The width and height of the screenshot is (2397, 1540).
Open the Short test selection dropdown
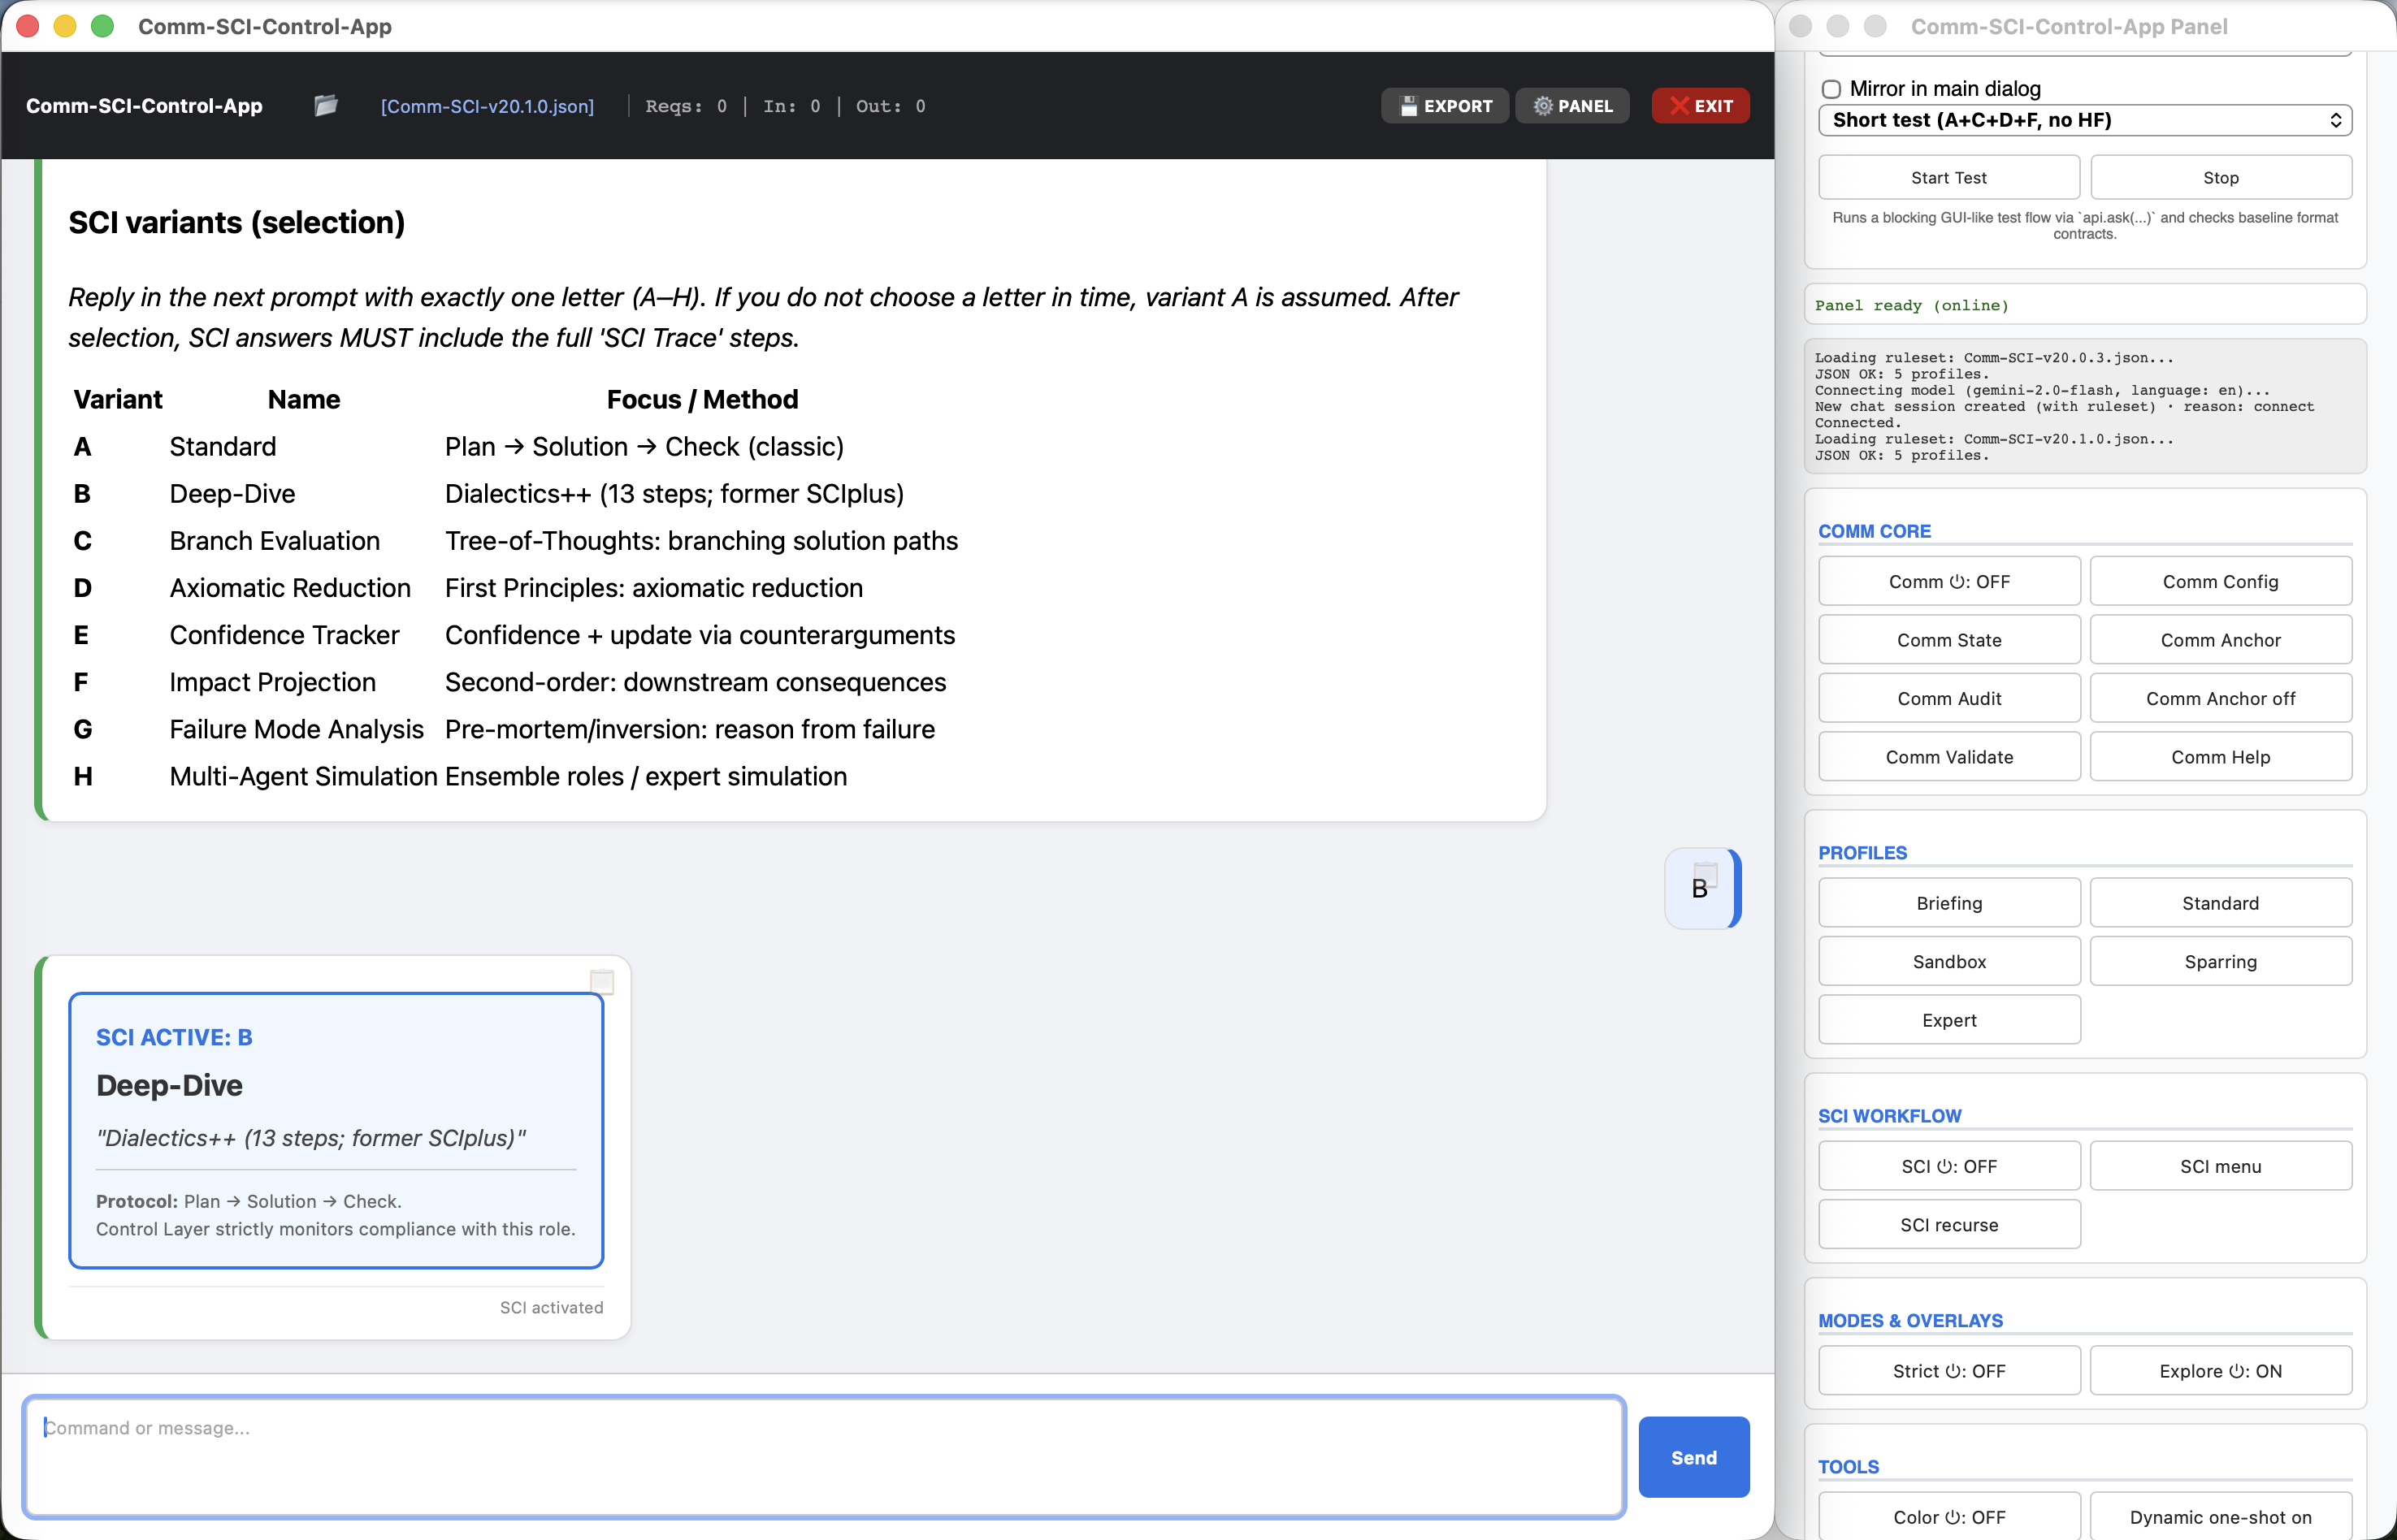[x=2084, y=120]
